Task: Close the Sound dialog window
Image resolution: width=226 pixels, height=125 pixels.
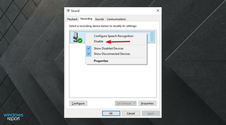Action: point(158,10)
